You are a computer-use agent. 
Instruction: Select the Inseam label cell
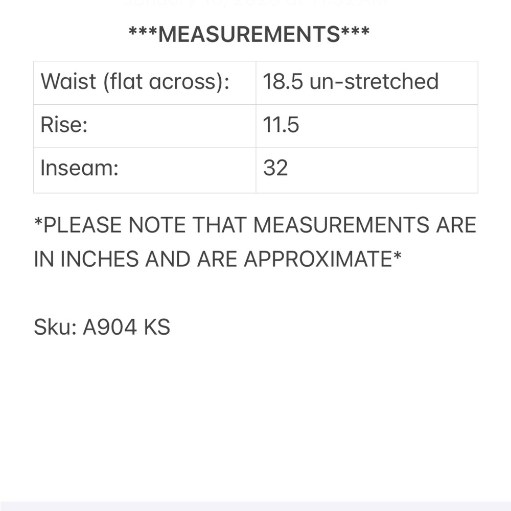click(145, 170)
